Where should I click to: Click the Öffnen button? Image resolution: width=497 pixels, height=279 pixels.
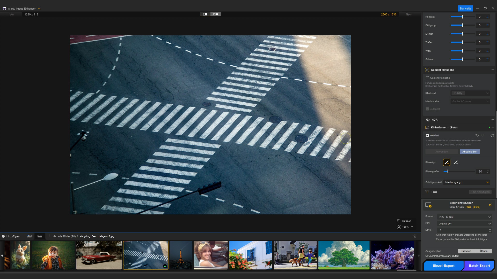[x=484, y=251]
